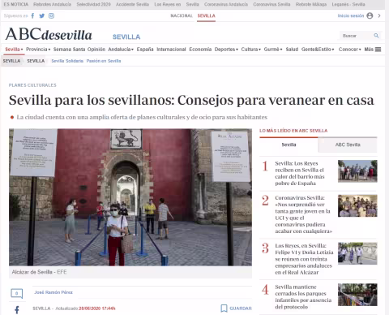The width and height of the screenshot is (389, 315).
Task: Click the SEVILLA breadcrumb in gray box
Action: pyautogui.click(x=11, y=61)
